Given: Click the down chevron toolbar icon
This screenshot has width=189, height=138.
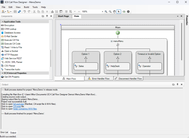Looking at the screenshot, I should point(75,12).
